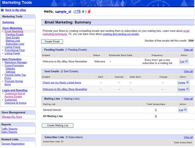Click Delete for the Welcome sent newsletter
195x148 pixels.
pos(182,89)
